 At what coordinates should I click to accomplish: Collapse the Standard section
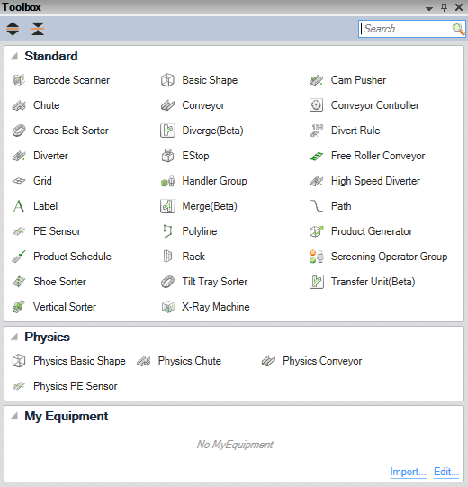point(14,56)
